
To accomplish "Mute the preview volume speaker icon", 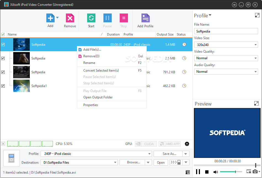I will coord(216,172).
